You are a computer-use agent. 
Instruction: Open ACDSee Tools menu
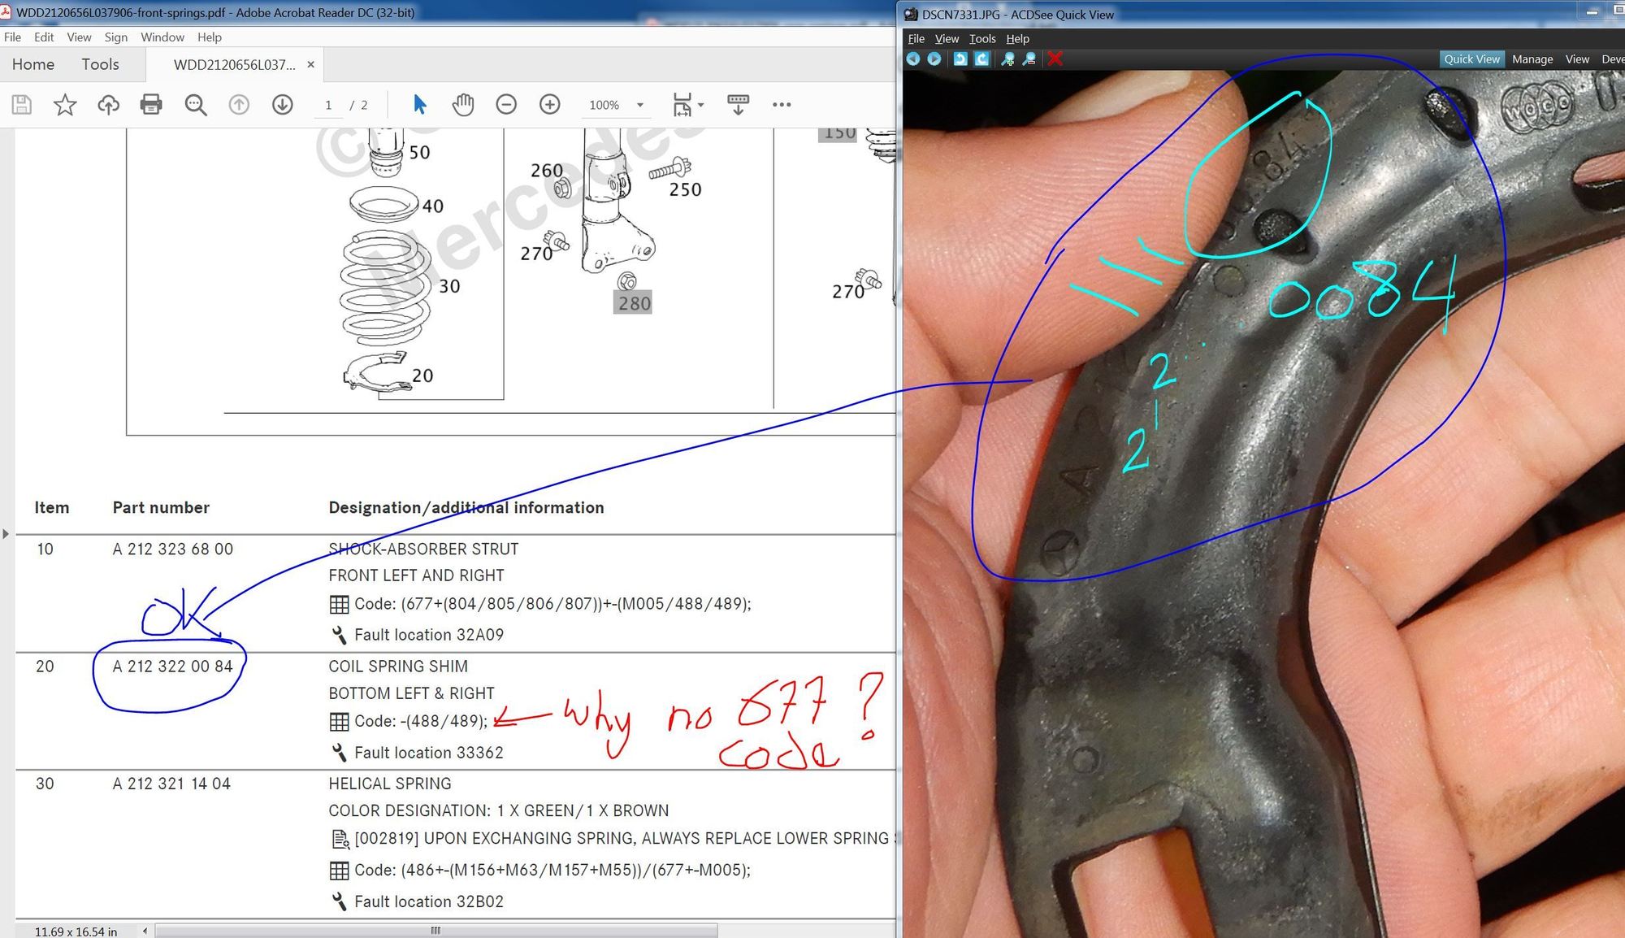point(981,39)
